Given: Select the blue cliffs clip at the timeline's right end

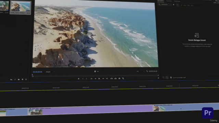Looking at the screenshot, I should (186, 107).
